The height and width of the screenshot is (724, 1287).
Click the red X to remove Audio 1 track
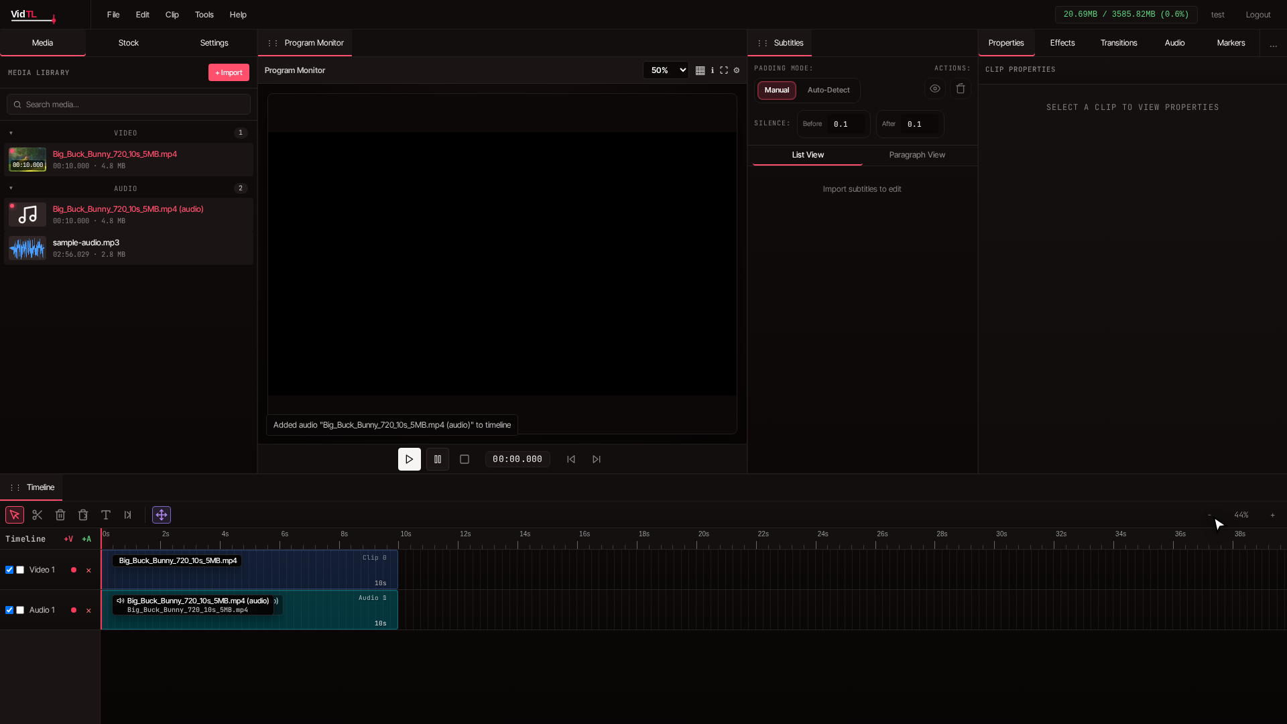pos(88,611)
